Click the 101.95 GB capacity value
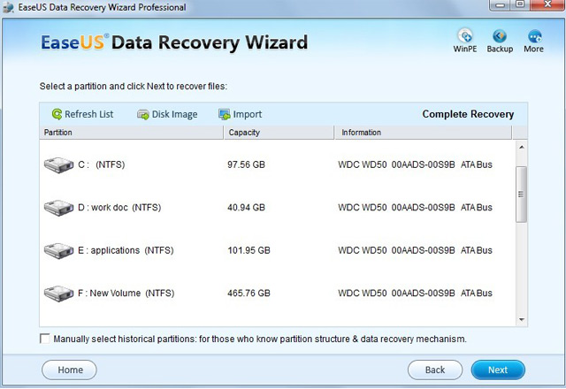The width and height of the screenshot is (566, 389). (249, 250)
